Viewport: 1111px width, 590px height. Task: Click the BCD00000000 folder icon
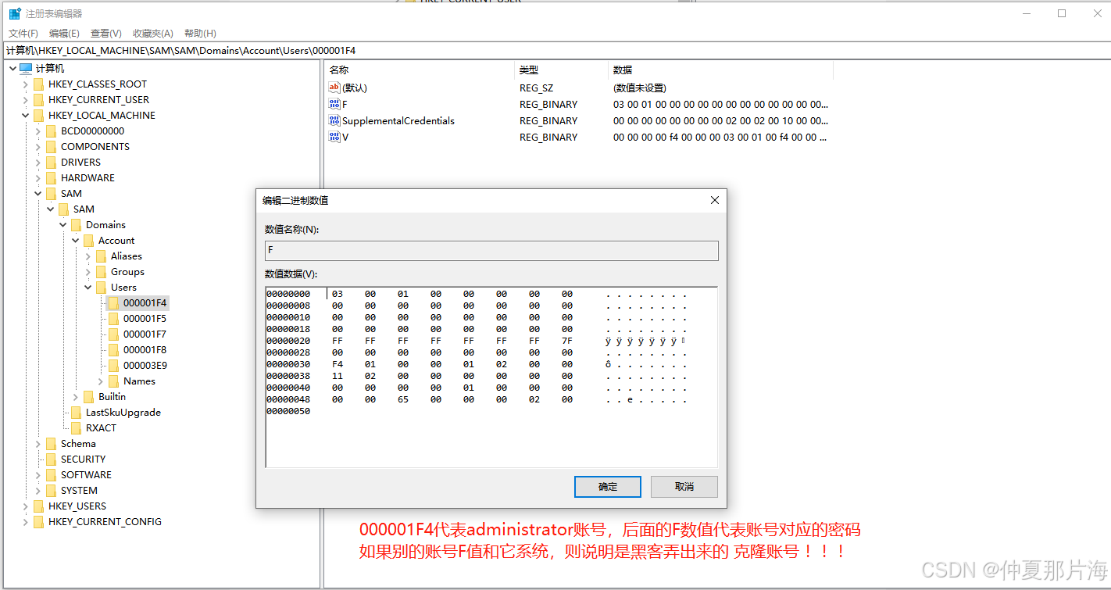pyautogui.click(x=51, y=131)
